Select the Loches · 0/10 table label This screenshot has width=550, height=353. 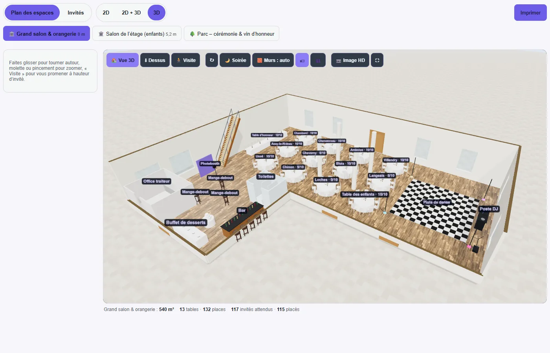pos(326,180)
